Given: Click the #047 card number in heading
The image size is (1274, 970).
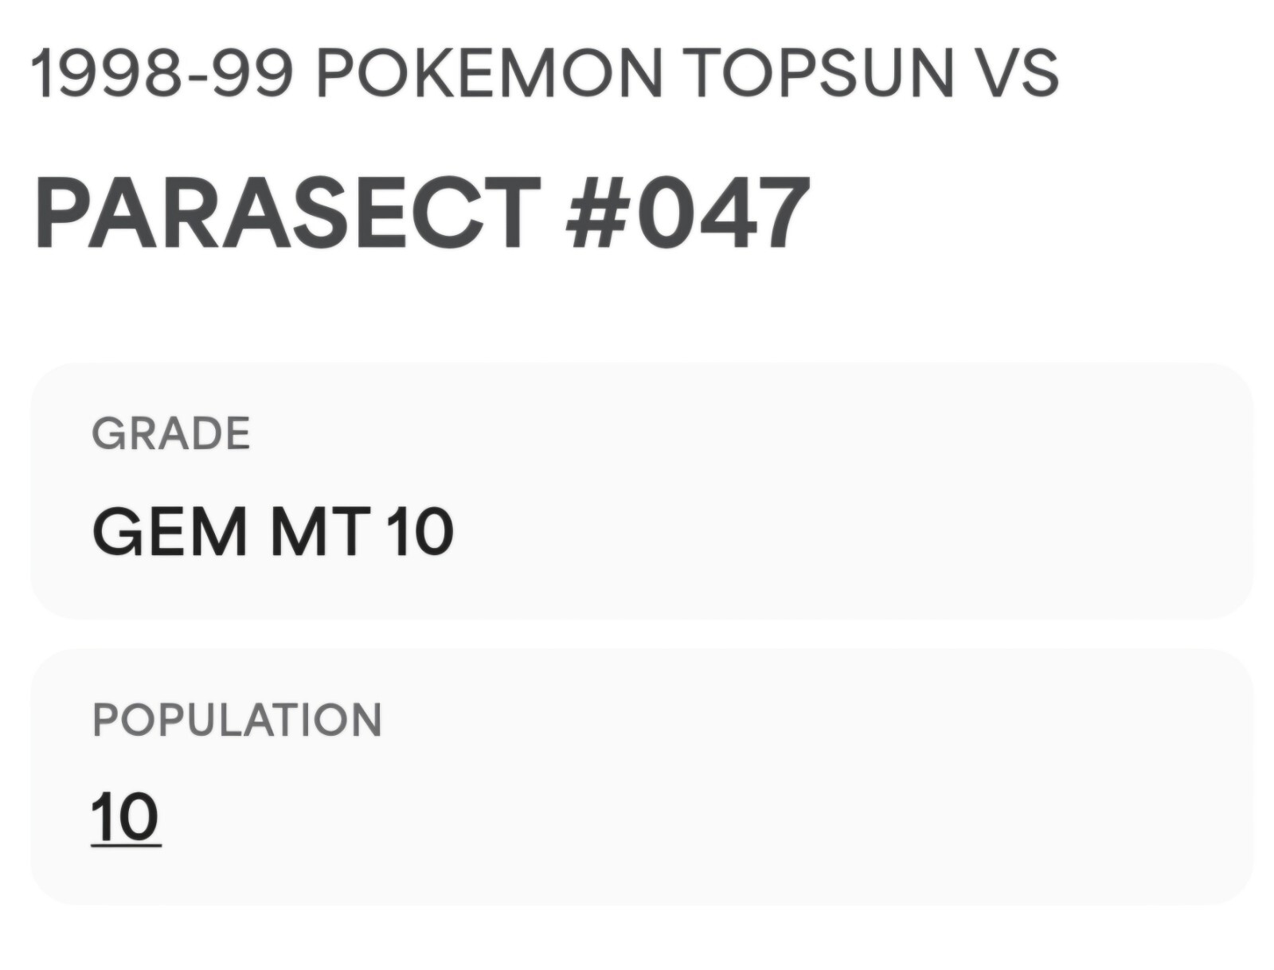Looking at the screenshot, I should (688, 213).
